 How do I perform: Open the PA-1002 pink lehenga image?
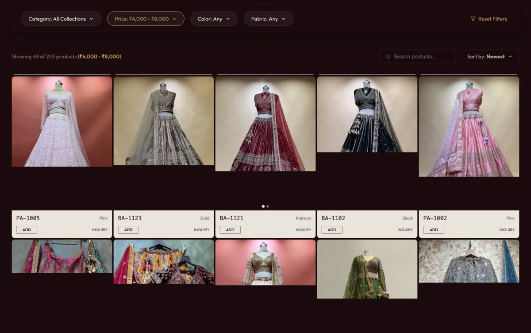(469, 127)
